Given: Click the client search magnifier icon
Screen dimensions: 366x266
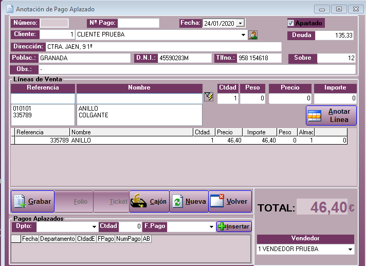Looking at the screenshot, I should click(x=253, y=35).
